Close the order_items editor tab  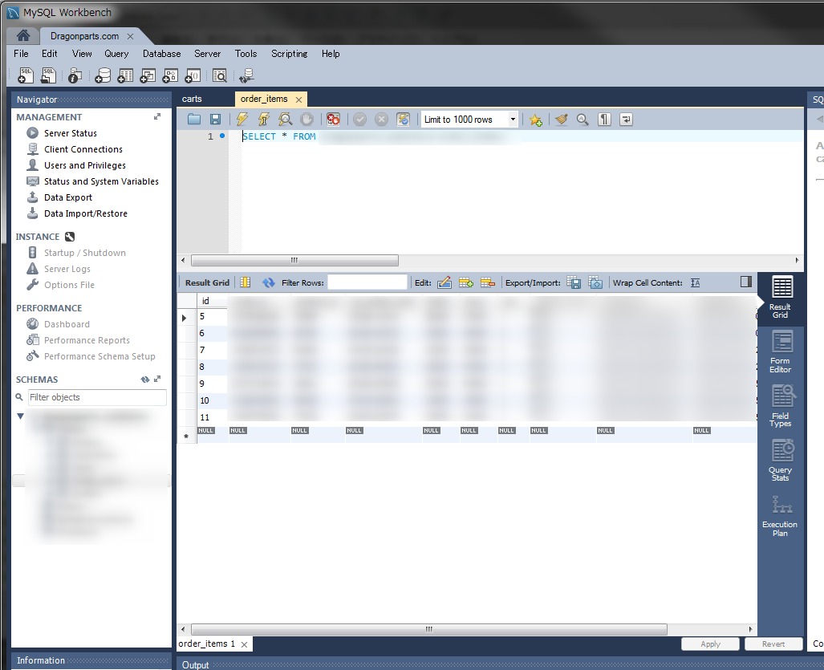[298, 99]
